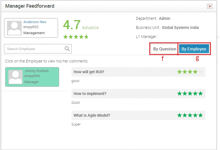
Task: Click the 4.7 Advance rating score
Action: coord(81,25)
